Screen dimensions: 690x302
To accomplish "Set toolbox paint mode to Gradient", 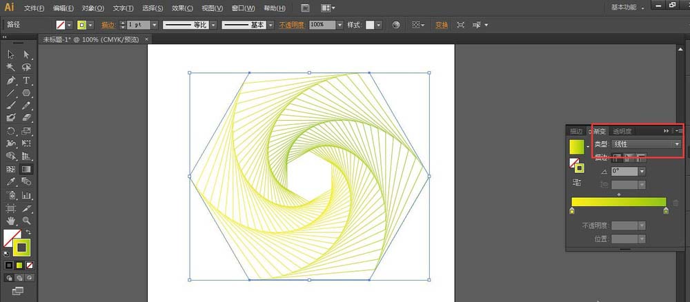I will click(x=19, y=265).
